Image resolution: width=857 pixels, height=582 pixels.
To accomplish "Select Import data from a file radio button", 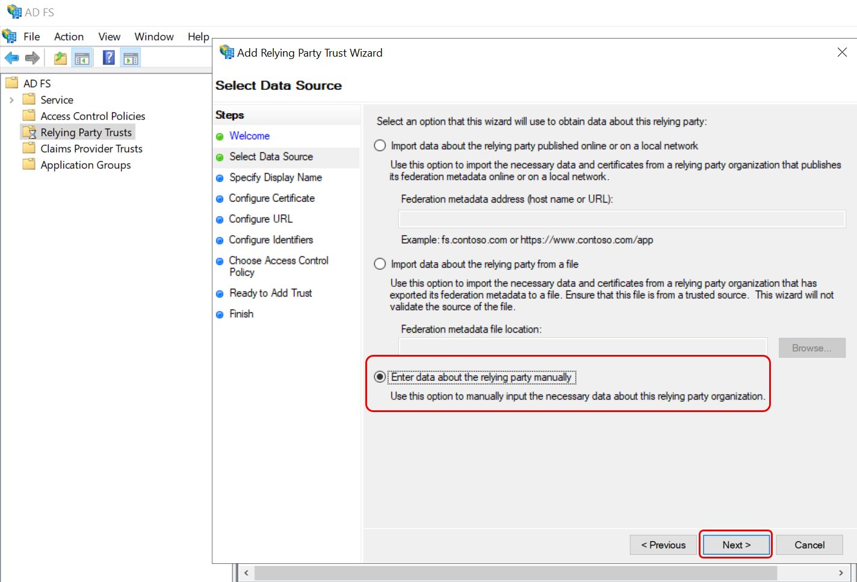I will [380, 264].
